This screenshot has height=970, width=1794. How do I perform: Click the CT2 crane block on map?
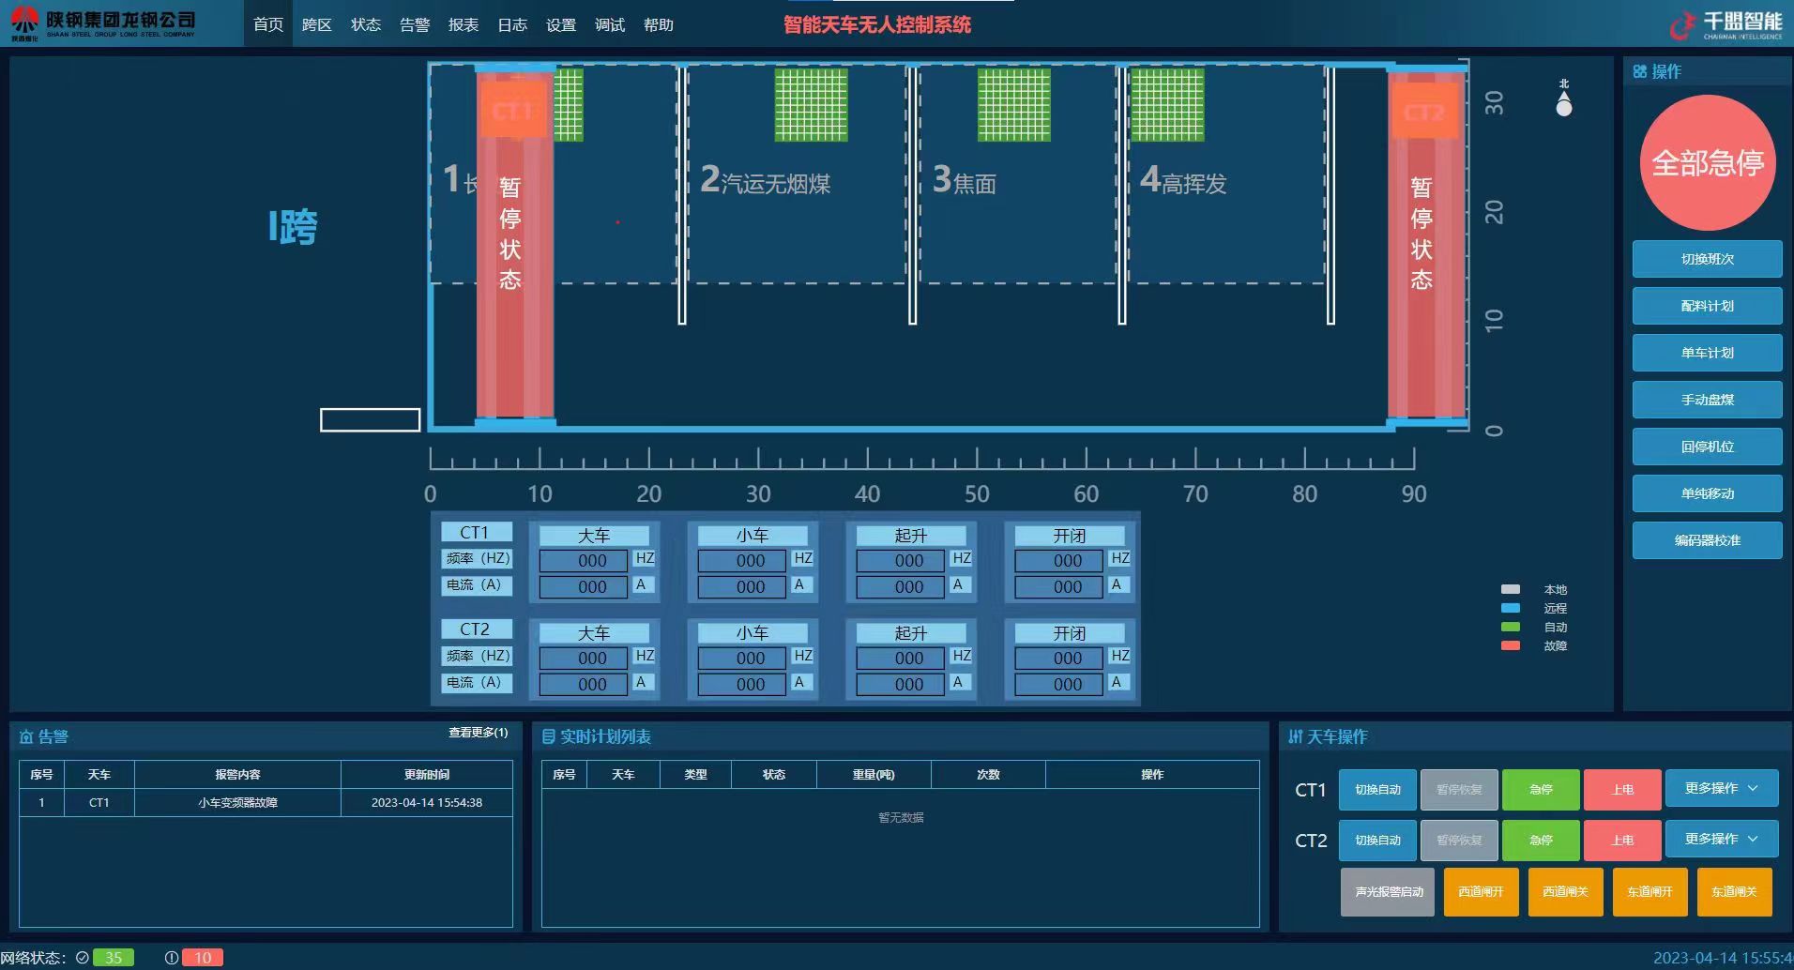coord(1423,113)
